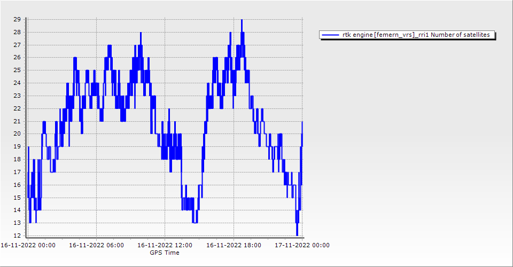Image resolution: width=513 pixels, height=267 pixels.
Task: Click the highest data peak at 29 satellites
Action: coord(242,20)
